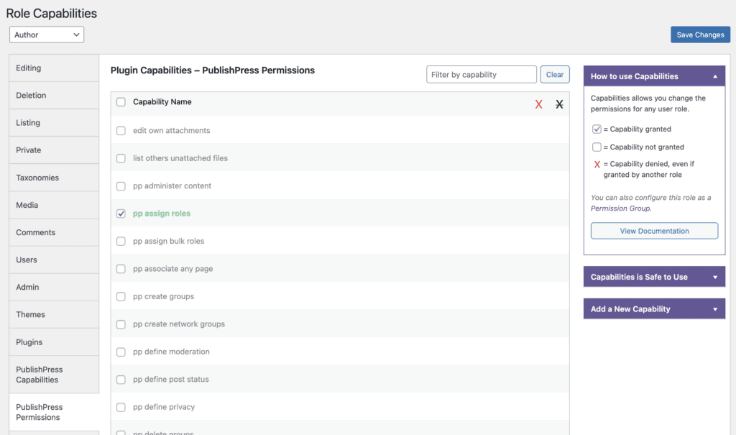
Task: Click the Filter by capability field
Action: [x=481, y=73]
